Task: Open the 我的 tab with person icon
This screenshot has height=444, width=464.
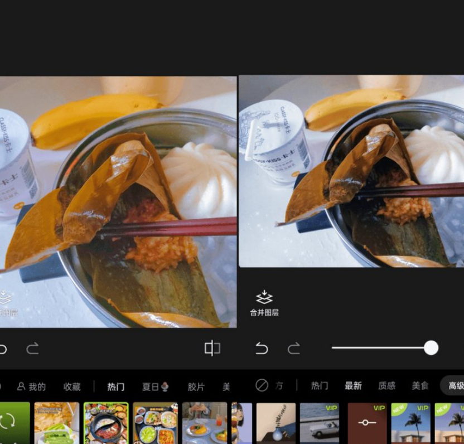Action: [31, 387]
